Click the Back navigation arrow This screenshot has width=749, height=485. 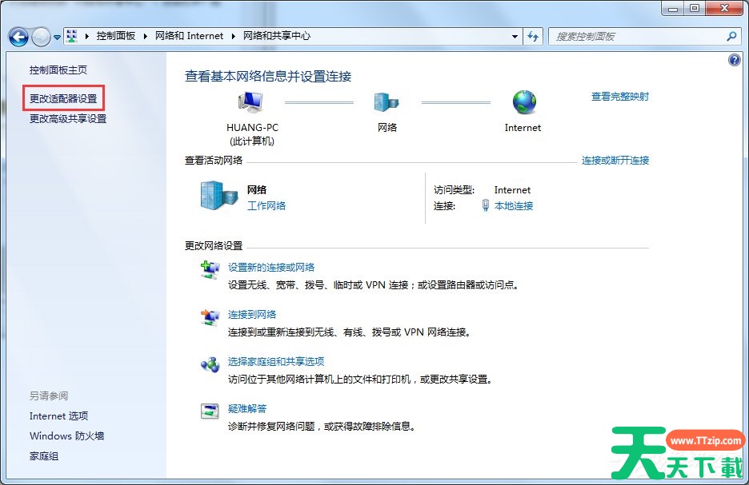(18, 37)
